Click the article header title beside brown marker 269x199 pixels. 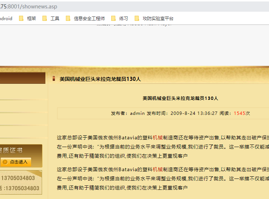[x=100, y=79]
